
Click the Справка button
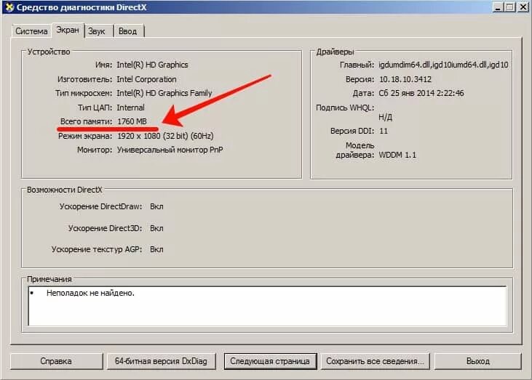[56, 361]
